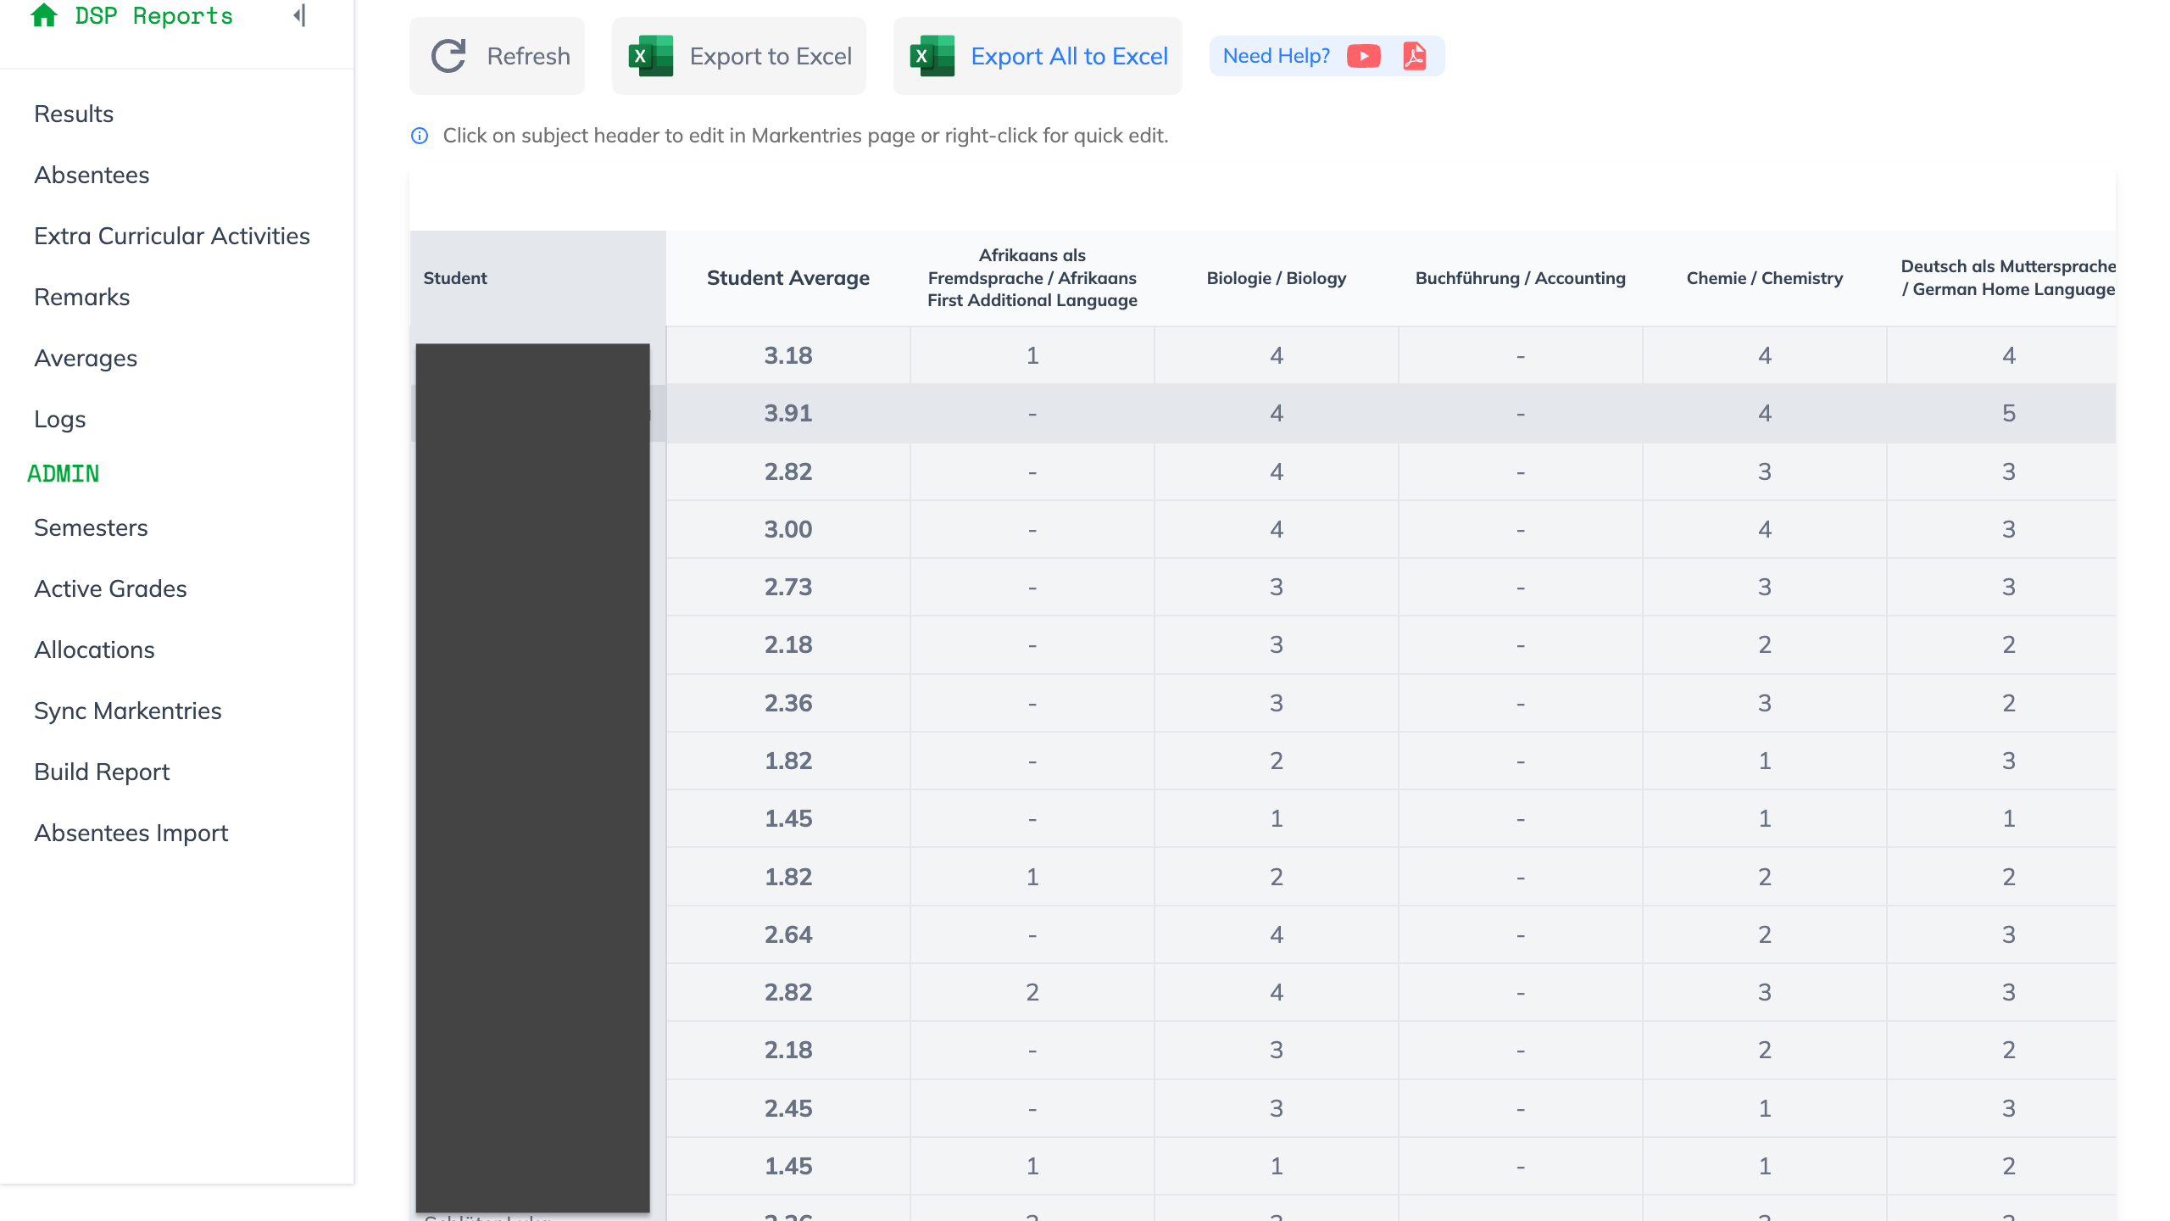Click the Buchführung / Accounting column header
This screenshot has width=2170, height=1221.
point(1520,277)
